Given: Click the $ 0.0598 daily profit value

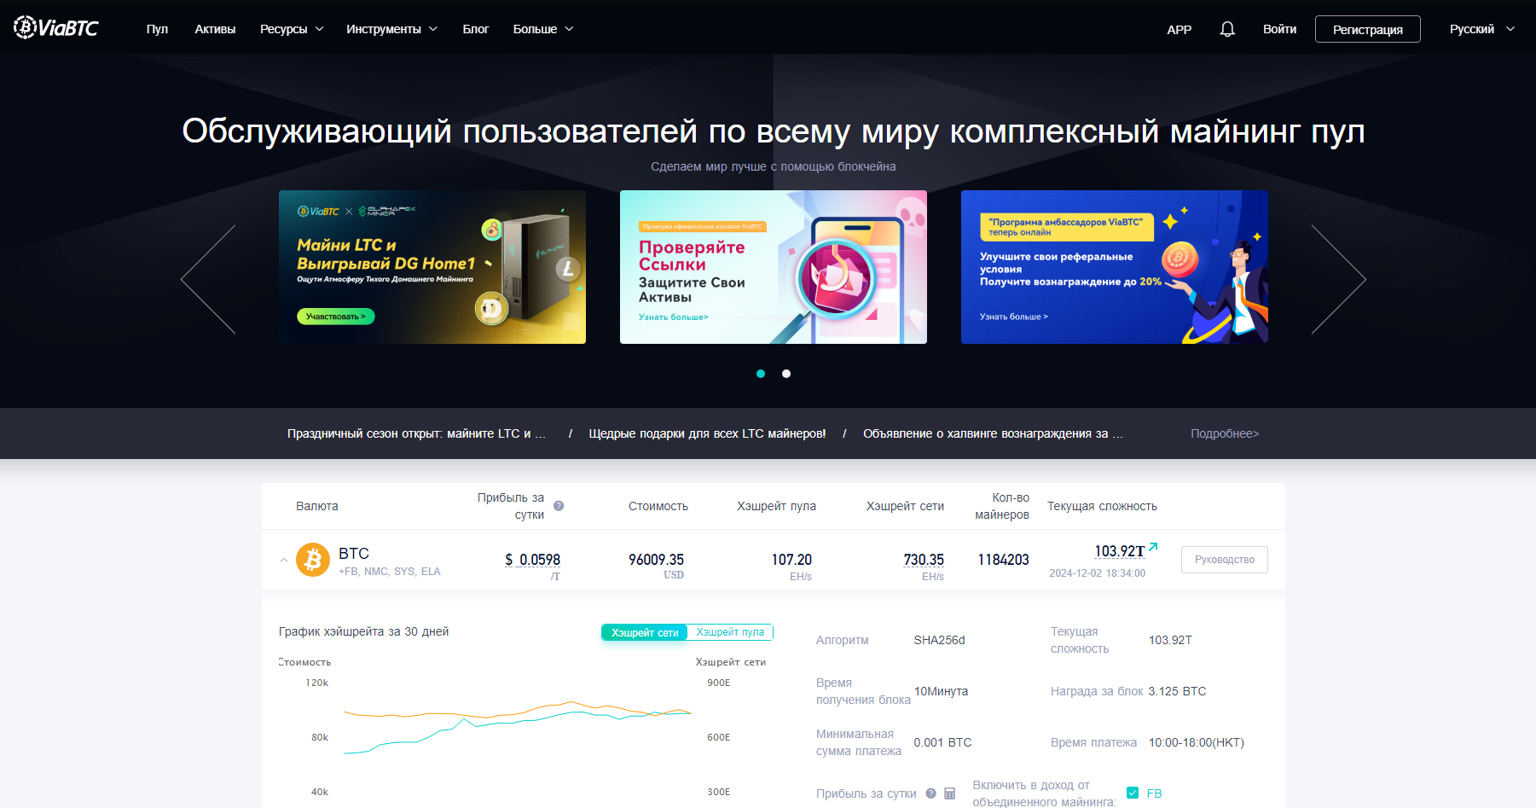Looking at the screenshot, I should click(532, 560).
